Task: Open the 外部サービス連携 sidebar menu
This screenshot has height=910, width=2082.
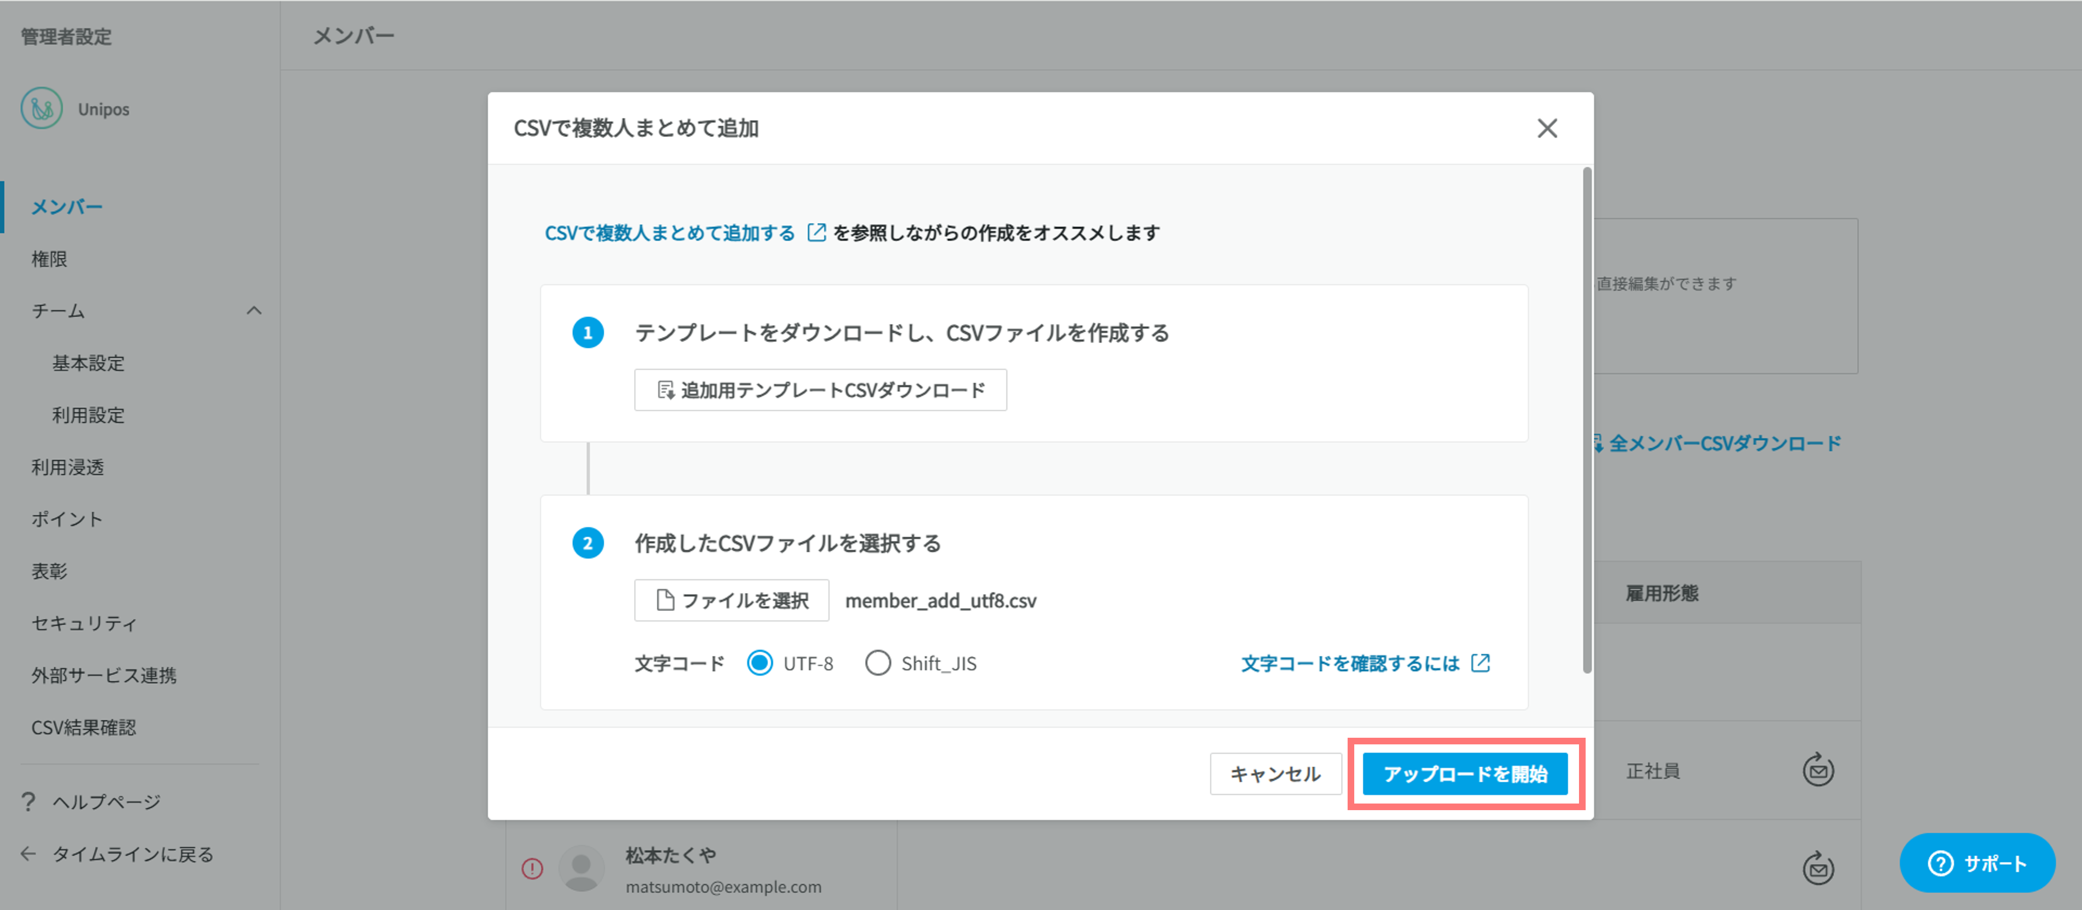Action: pyautogui.click(x=104, y=676)
